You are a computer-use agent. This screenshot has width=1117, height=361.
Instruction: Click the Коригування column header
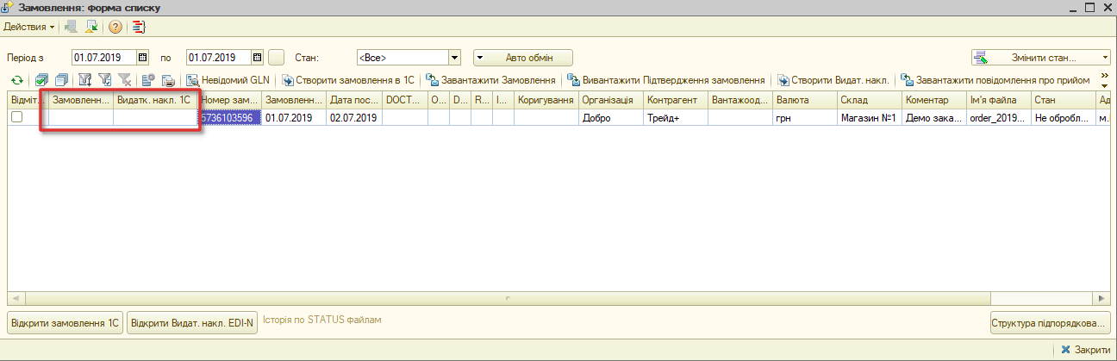coord(546,100)
